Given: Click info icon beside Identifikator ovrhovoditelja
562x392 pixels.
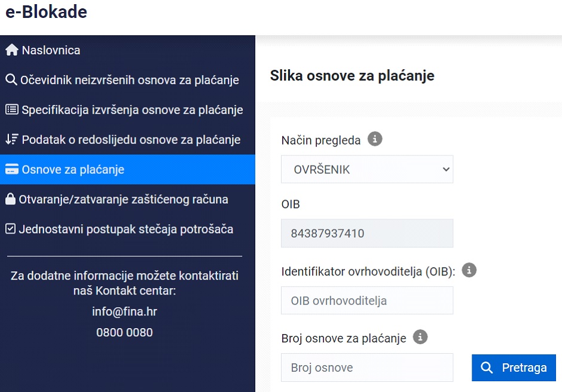Looking at the screenshot, I should pyautogui.click(x=469, y=270).
